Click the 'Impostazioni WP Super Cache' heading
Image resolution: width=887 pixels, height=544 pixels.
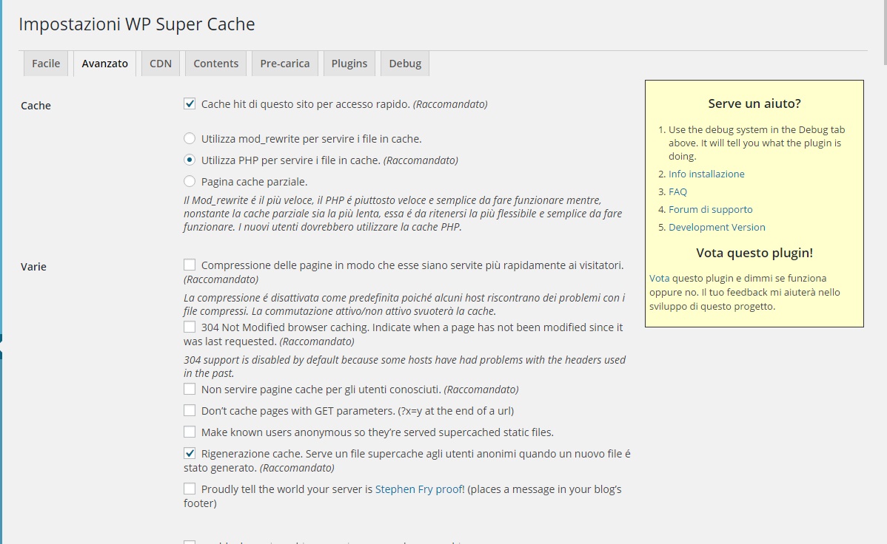pos(137,24)
